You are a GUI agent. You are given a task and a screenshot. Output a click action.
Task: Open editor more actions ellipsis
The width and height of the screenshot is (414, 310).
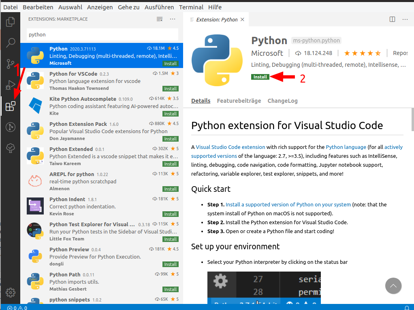coord(405,19)
